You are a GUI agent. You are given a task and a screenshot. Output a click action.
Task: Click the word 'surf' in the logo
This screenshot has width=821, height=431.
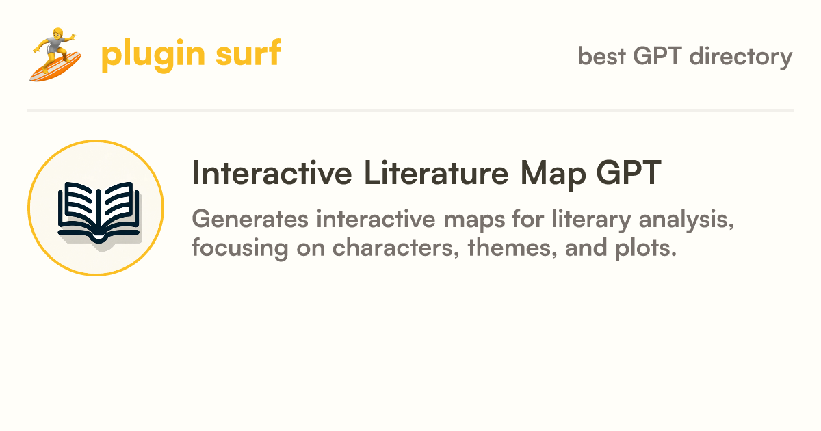tap(248, 53)
